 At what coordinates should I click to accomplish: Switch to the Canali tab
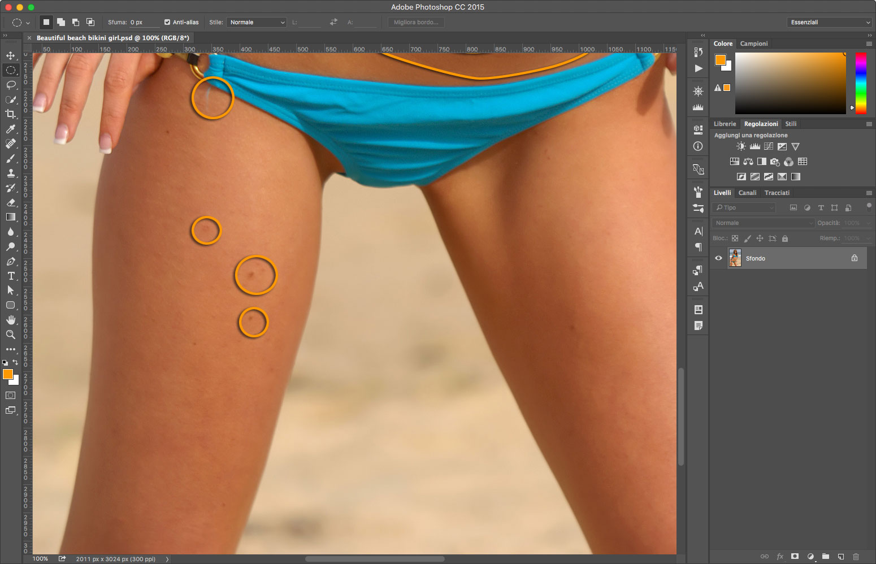coord(747,193)
